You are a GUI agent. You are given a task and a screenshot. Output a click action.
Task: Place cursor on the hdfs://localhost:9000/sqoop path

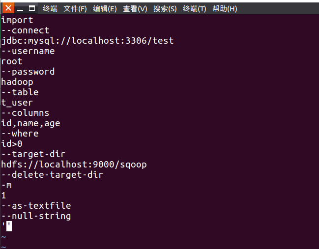tap(74, 165)
